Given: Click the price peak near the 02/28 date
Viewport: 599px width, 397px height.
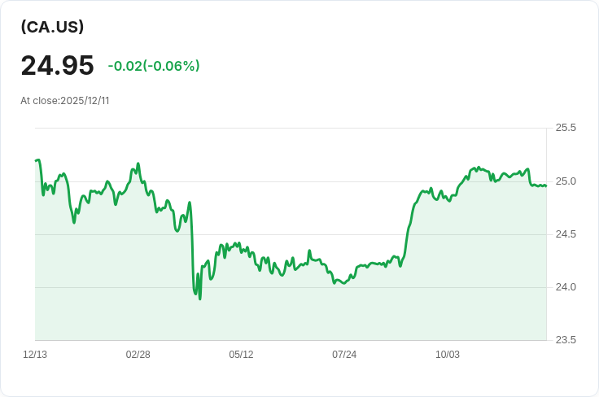Looking at the screenshot, I should coord(138,164).
